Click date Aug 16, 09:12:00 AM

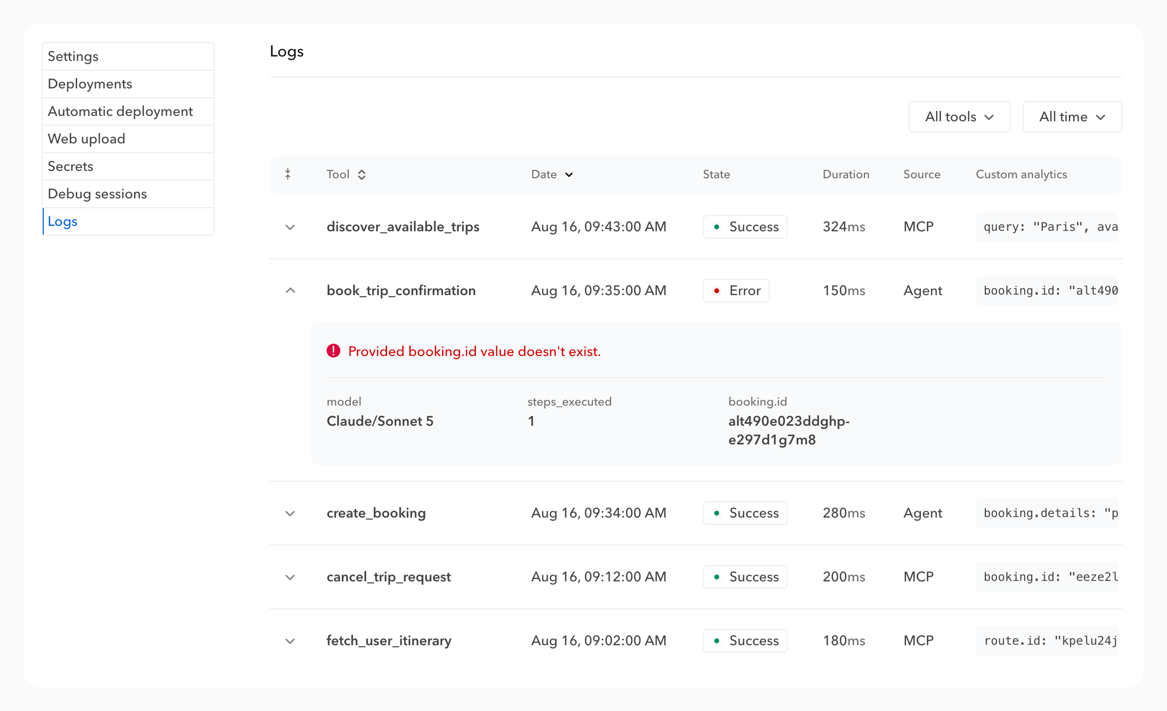coord(599,577)
